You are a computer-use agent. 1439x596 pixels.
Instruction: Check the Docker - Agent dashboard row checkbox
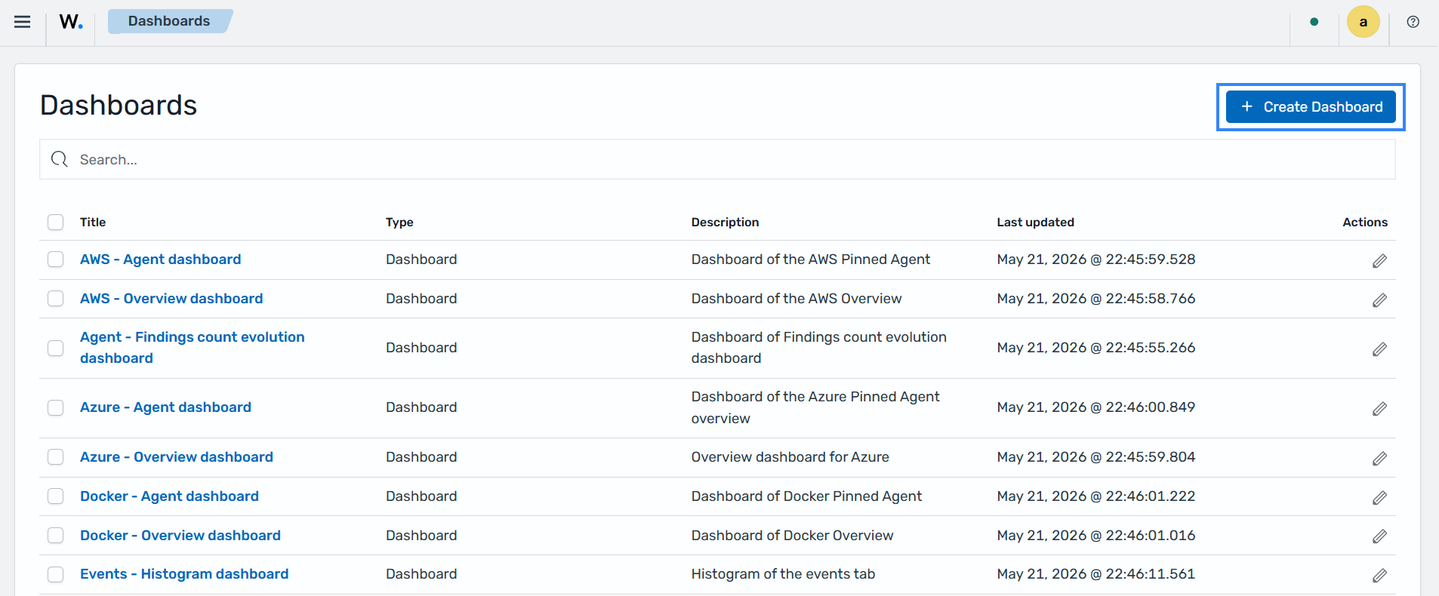pos(55,496)
